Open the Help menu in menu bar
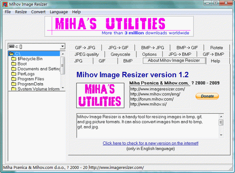The image size is (235, 173). (77, 12)
